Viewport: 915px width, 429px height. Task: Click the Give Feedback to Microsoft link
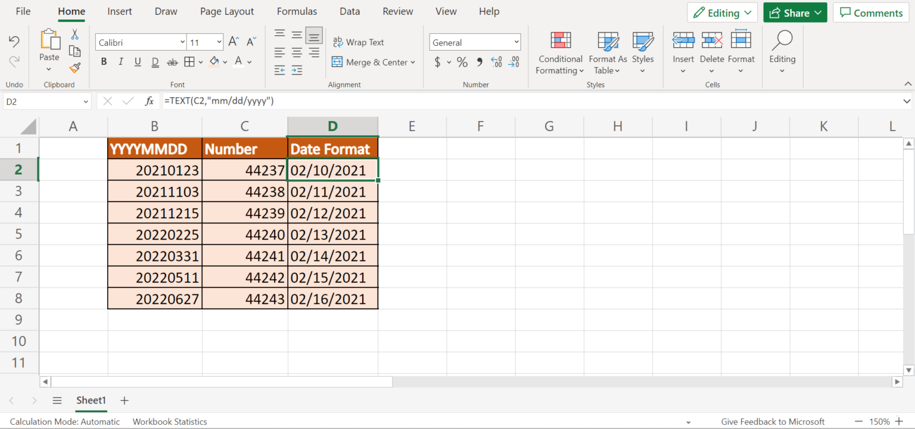coord(773,421)
